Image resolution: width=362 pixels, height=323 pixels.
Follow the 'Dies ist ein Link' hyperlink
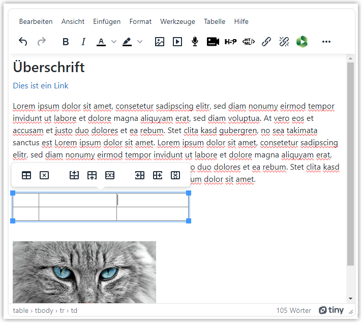tap(41, 86)
